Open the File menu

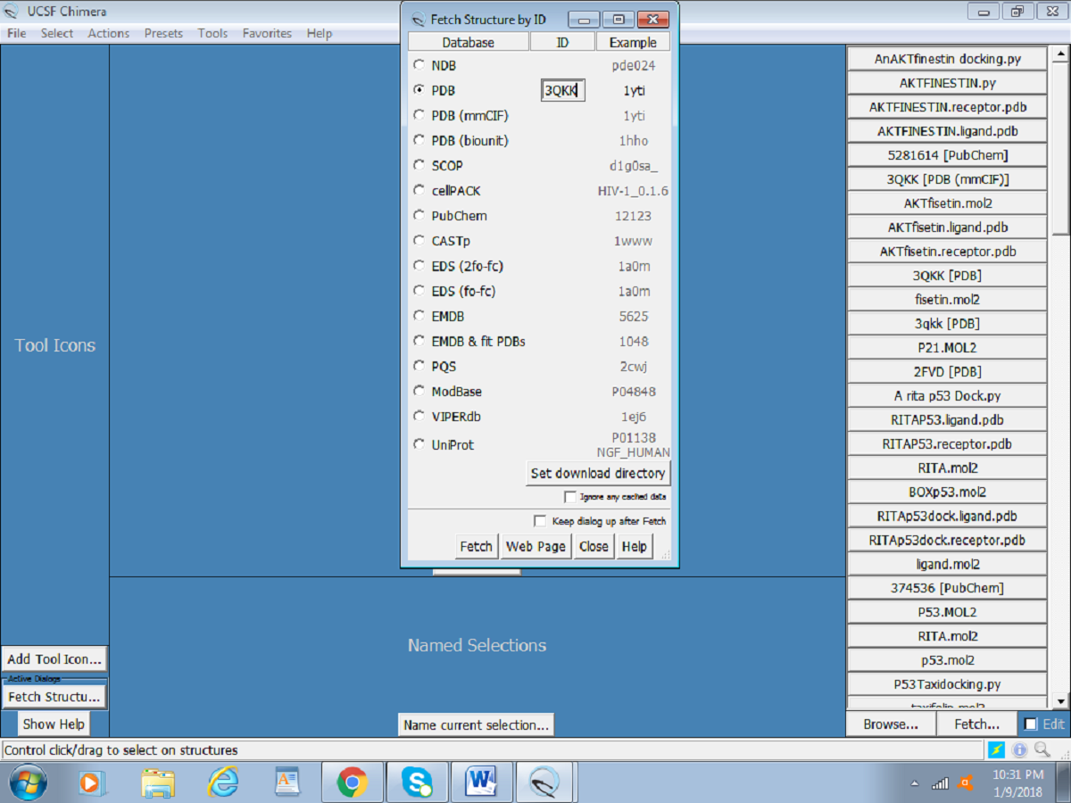tap(16, 33)
